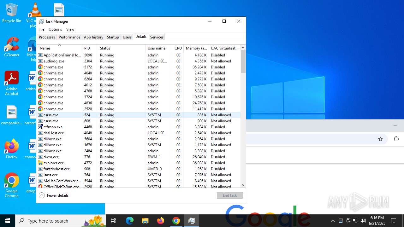Screen dimensions: 404x227
Task: Click the scrollbar up arrow in process list
Action: (243, 48)
